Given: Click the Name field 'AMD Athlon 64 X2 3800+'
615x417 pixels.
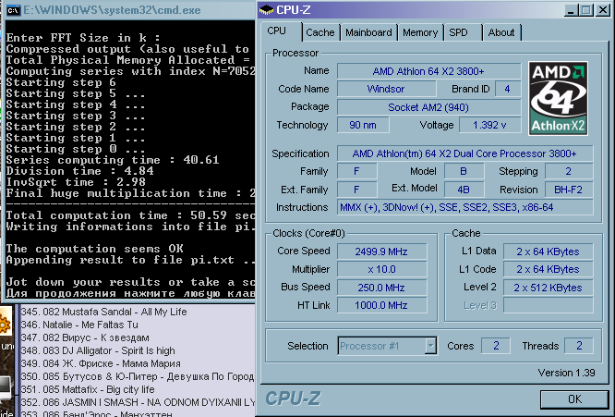Looking at the screenshot, I should [428, 71].
